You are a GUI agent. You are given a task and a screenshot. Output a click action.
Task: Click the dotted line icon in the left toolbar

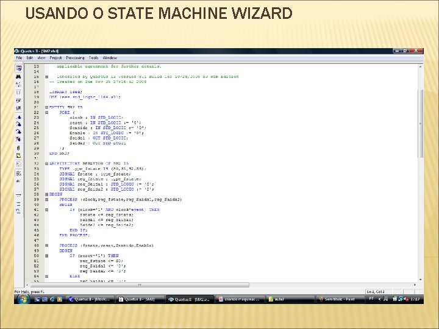[x=18, y=196]
